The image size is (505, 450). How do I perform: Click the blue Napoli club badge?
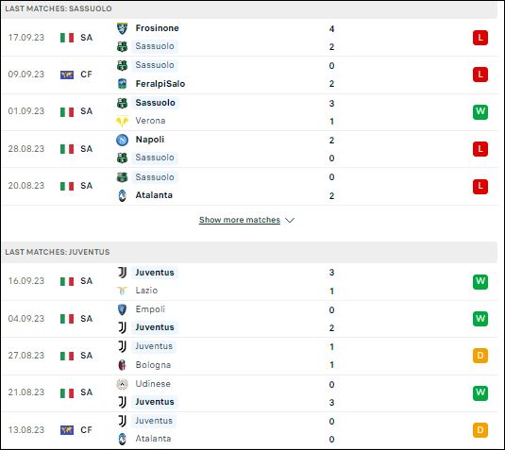[122, 140]
